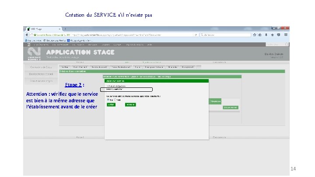Go to the browser home icon
This screenshot has height=177, width=315.
(273, 35)
